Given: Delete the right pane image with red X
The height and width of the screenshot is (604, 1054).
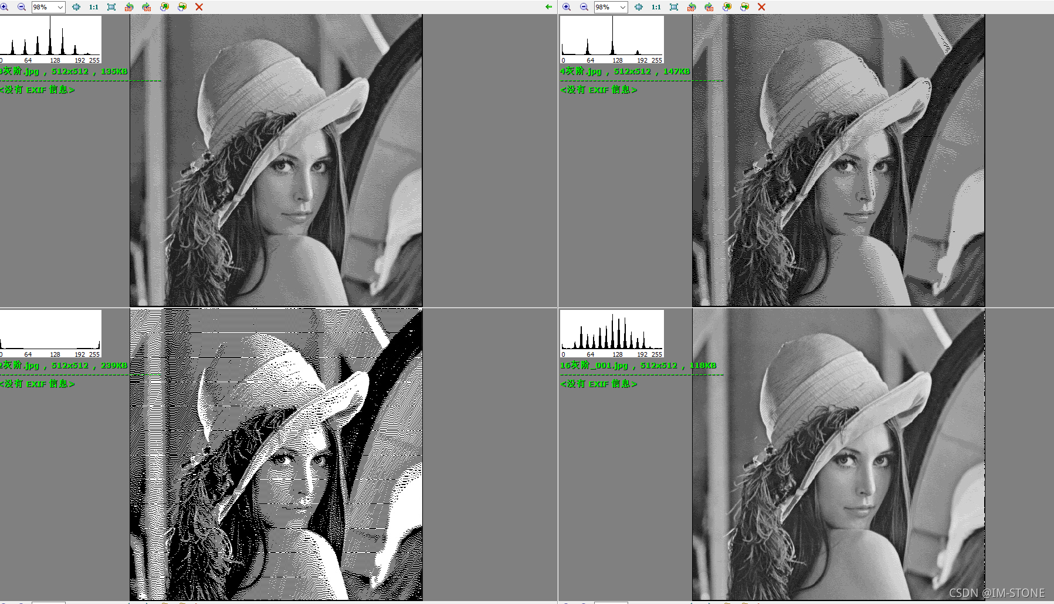Looking at the screenshot, I should pyautogui.click(x=761, y=7).
